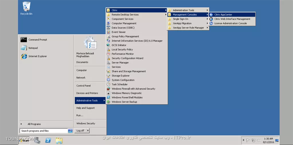Click the Share and Storage Management icon
The height and width of the screenshot is (145, 293).
pyautogui.click(x=108, y=71)
